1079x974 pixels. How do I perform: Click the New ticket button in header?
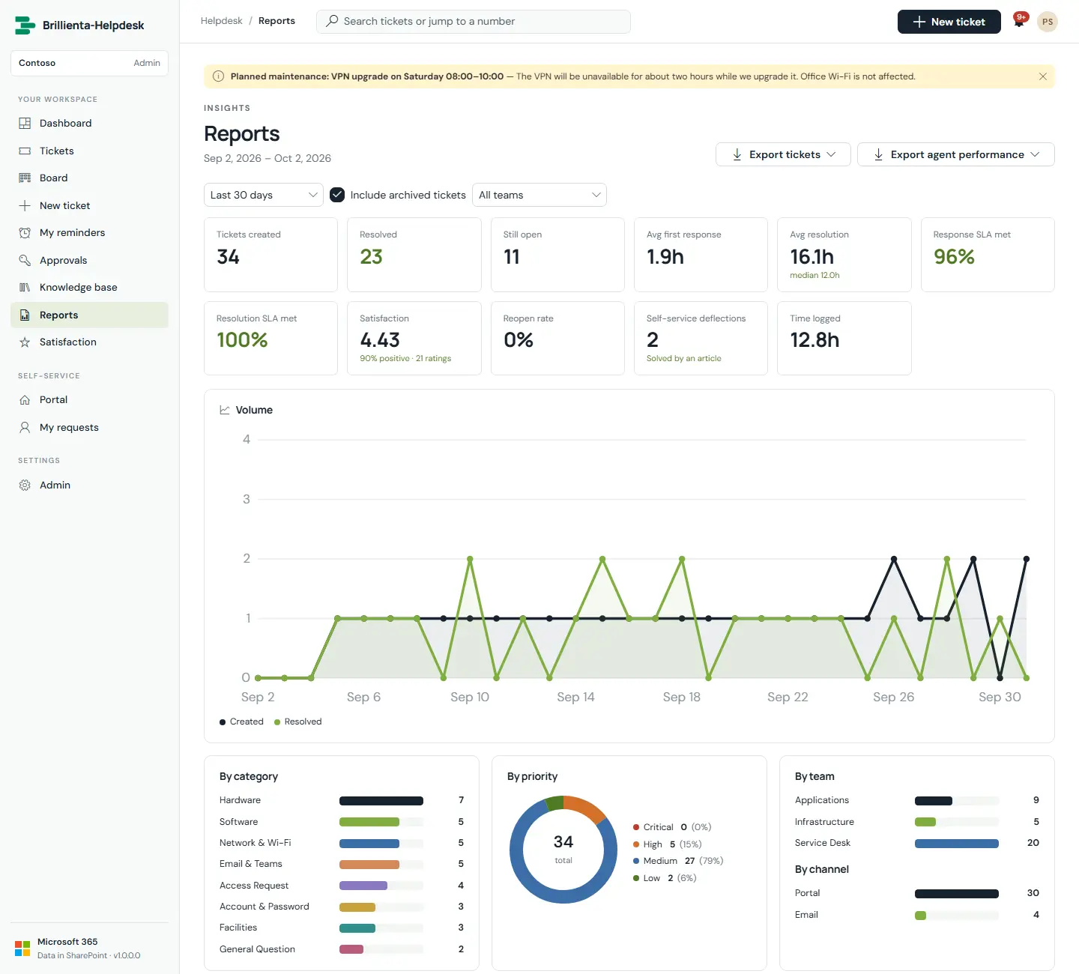pyautogui.click(x=949, y=22)
